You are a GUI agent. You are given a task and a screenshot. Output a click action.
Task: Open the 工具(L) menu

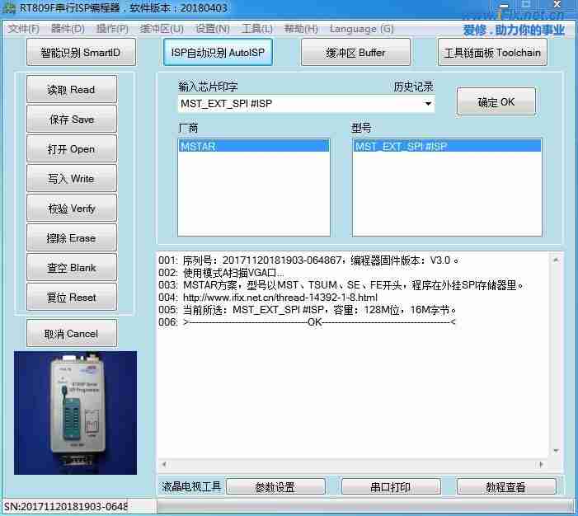pos(257,29)
